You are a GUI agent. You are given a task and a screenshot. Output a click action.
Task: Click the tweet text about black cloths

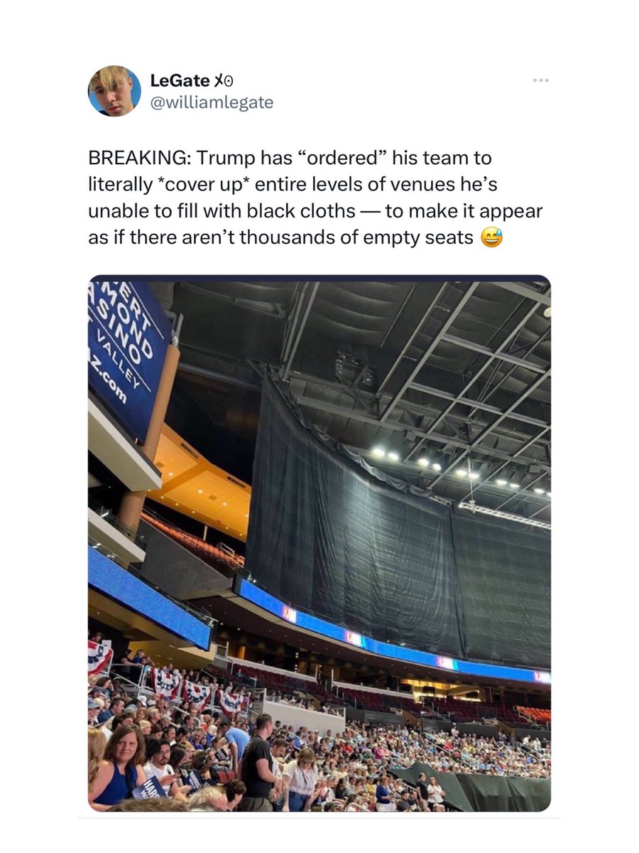pyautogui.click(x=315, y=198)
